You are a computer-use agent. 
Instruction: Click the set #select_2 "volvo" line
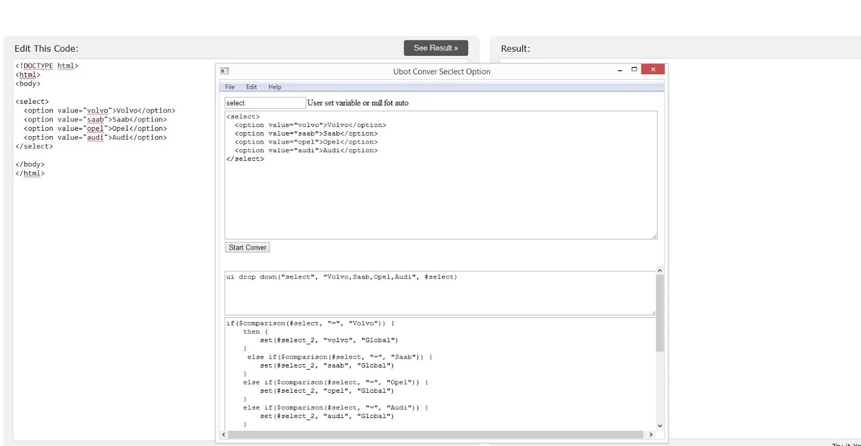pos(329,340)
